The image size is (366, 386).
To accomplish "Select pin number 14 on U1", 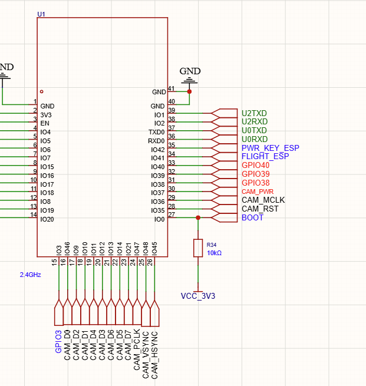I will (34, 215).
